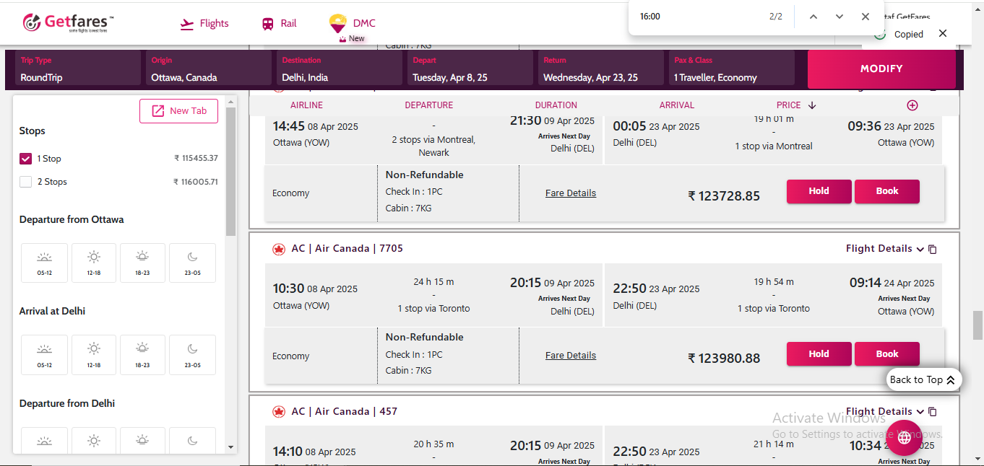Go to the next find result with down arrow

(840, 17)
